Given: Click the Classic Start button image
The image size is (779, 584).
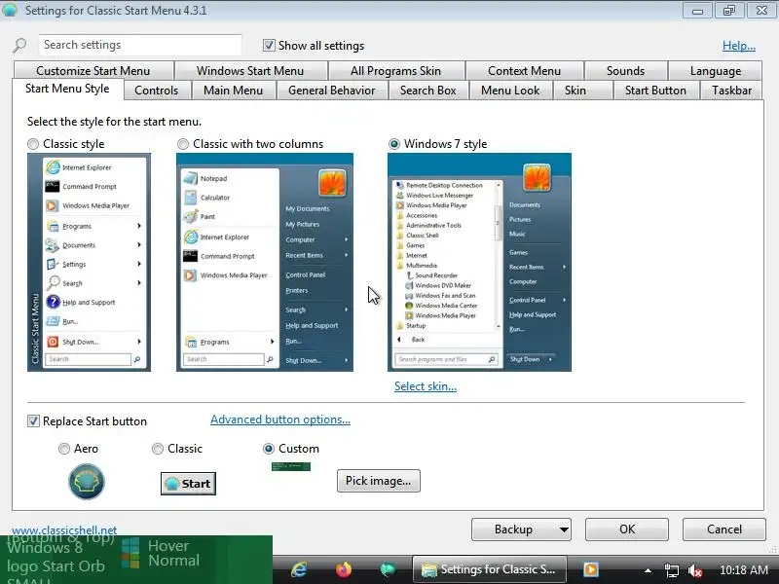Looking at the screenshot, I should [x=188, y=484].
